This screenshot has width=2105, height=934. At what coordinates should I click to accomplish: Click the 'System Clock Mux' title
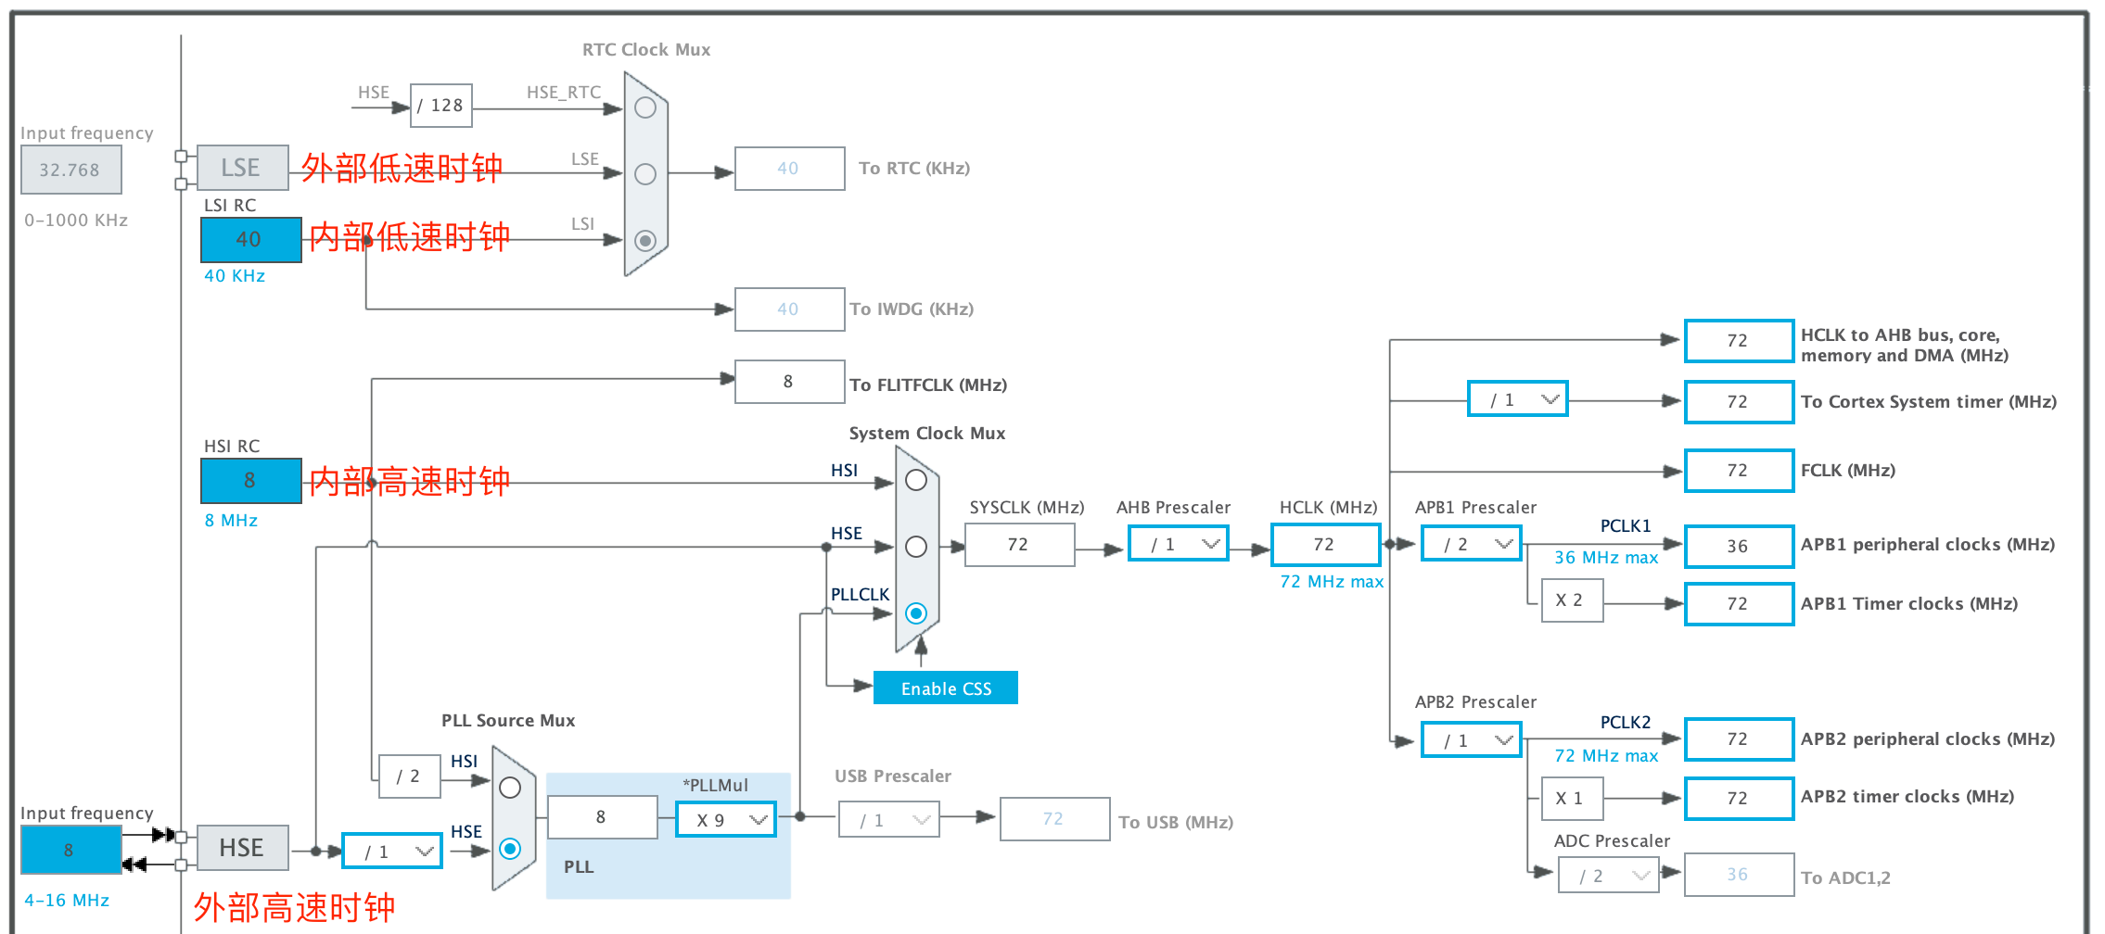point(927,434)
